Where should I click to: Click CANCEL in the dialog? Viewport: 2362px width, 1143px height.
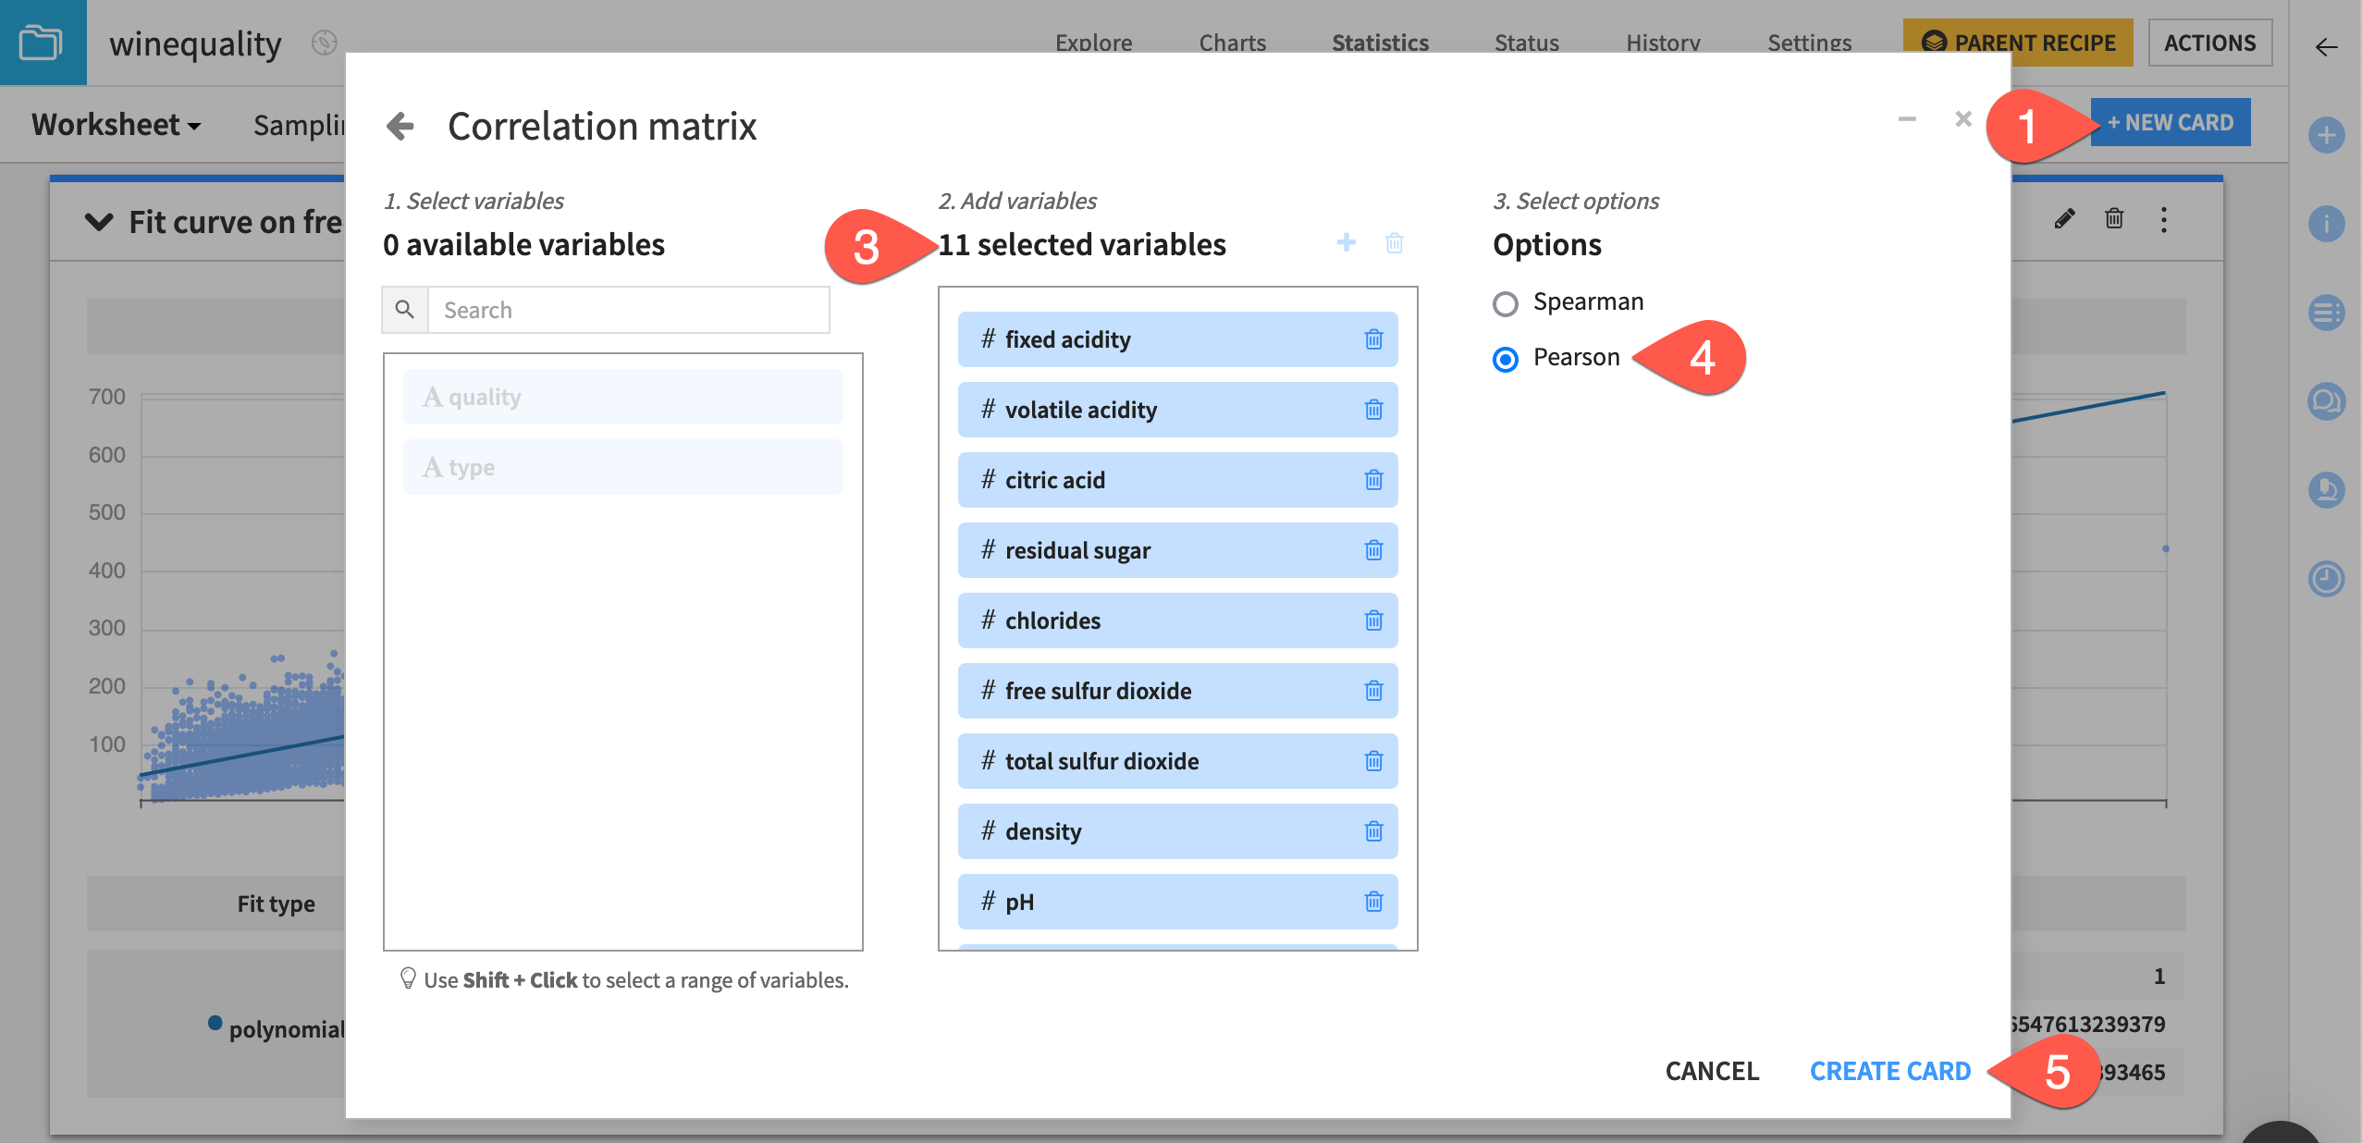[x=1712, y=1071]
